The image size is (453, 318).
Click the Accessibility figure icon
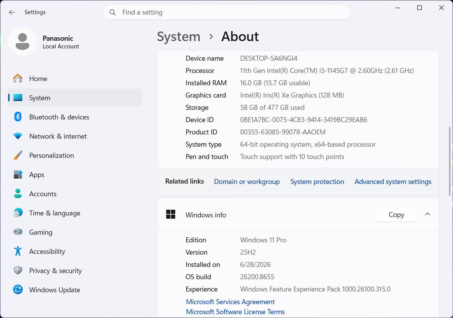18,251
